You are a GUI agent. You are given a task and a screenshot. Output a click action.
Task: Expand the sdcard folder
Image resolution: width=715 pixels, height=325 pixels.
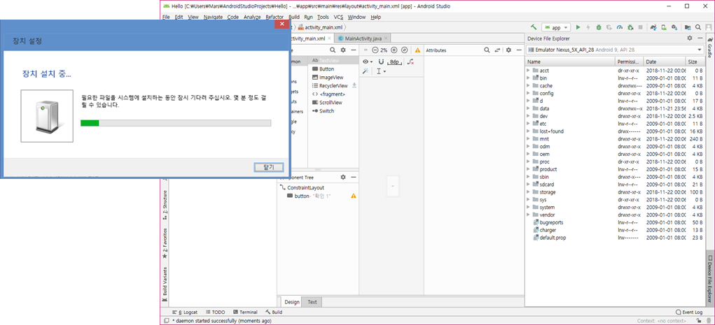click(529, 185)
